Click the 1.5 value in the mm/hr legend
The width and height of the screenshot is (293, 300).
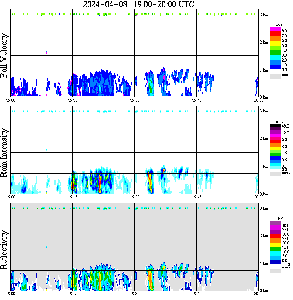pos(284,153)
